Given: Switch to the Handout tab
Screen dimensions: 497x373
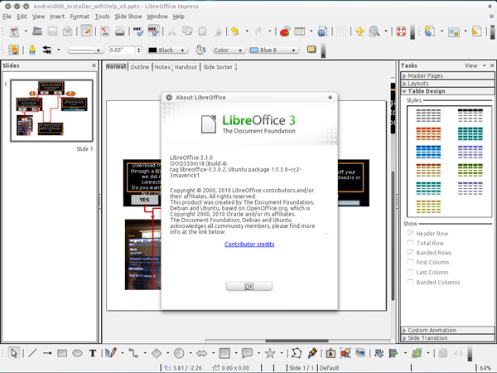Looking at the screenshot, I should pyautogui.click(x=186, y=67).
